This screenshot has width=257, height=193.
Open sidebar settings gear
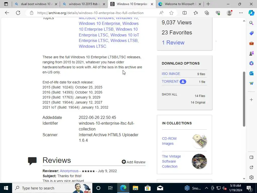tap(251, 177)
